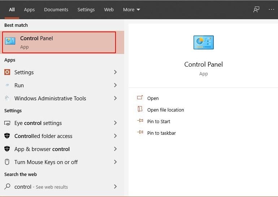The image size is (278, 197).
Task: Open the feedback icon in the top bar
Action: (256, 10)
